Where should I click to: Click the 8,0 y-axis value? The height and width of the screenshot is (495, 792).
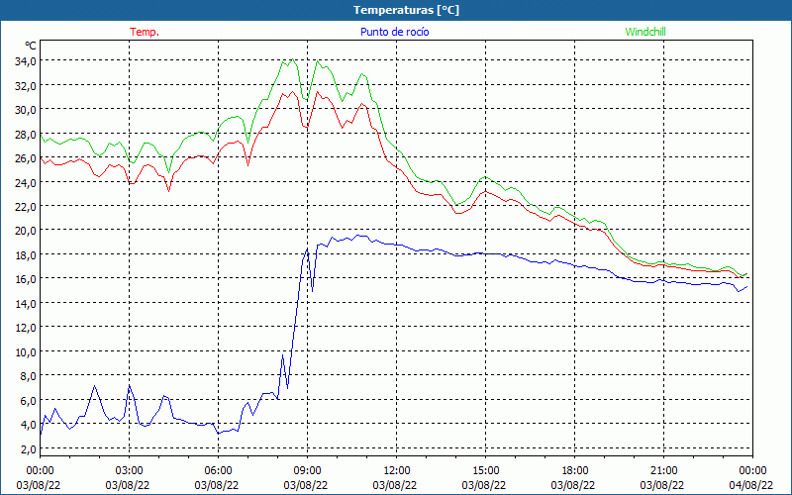pos(29,376)
